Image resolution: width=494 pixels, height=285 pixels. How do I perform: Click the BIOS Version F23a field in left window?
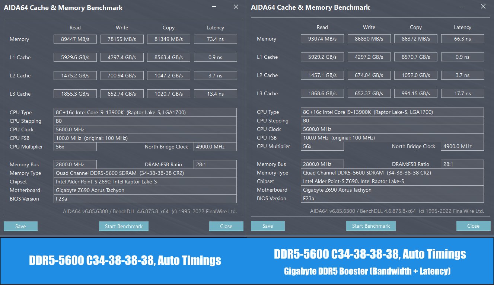click(145, 199)
